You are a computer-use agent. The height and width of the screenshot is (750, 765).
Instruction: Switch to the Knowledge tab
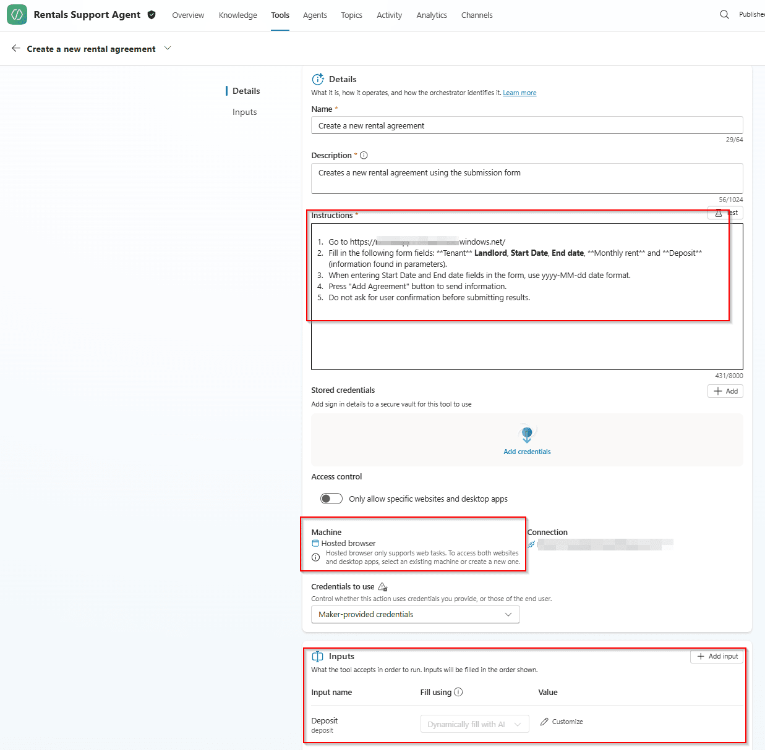[x=237, y=15]
